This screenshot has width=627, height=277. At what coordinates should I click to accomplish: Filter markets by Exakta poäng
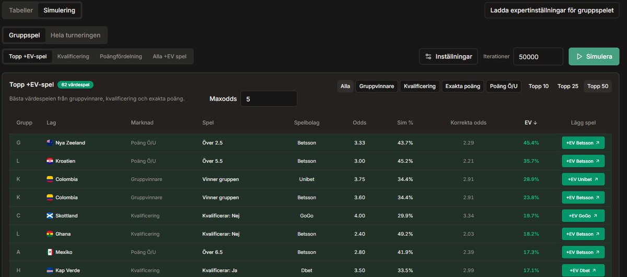coord(463,86)
